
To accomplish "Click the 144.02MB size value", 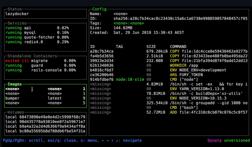I will (x=123, y=28).
